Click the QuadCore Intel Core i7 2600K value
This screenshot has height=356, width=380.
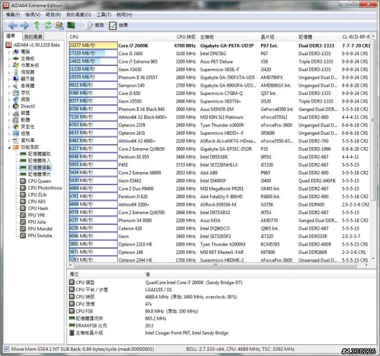(x=194, y=282)
